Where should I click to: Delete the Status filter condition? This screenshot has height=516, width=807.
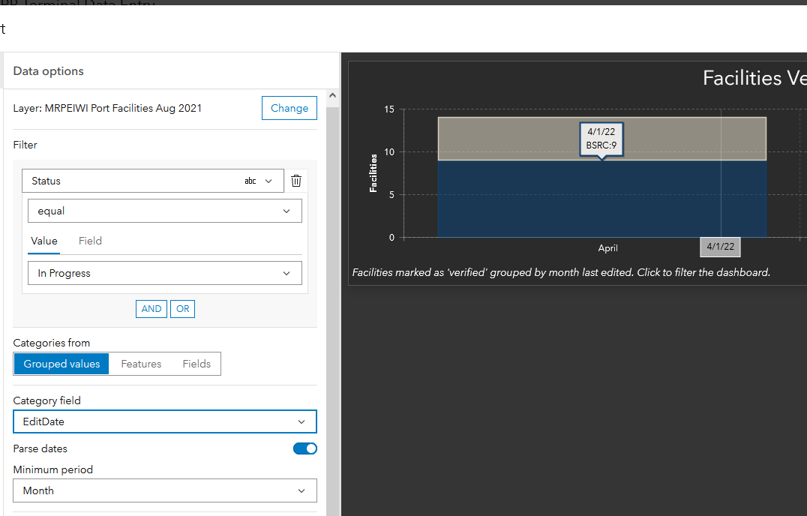pyautogui.click(x=295, y=180)
